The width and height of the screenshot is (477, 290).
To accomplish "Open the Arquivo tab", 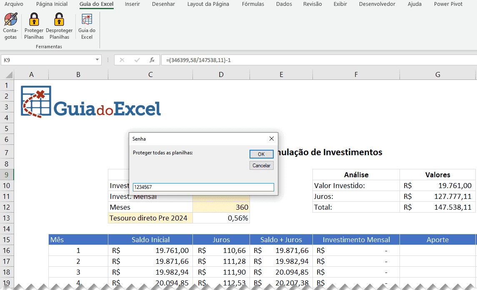I will [14, 4].
